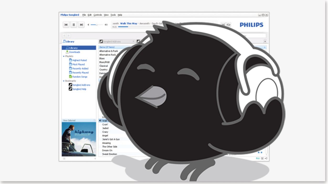This screenshot has width=328, height=184.
Task: Collapse the Playlists section
Action: [64, 56]
